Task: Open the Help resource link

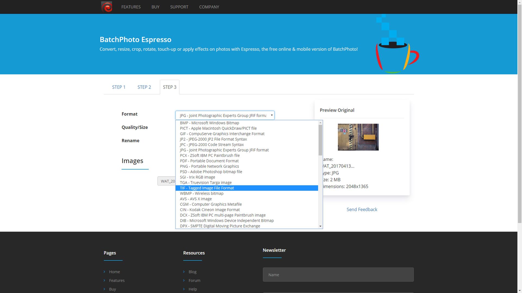Action: tap(193, 289)
